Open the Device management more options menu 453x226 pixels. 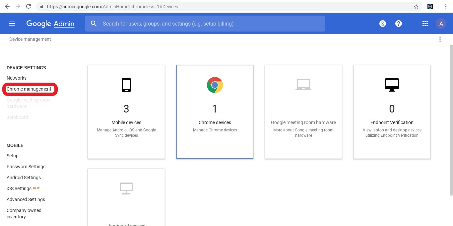tap(440, 39)
